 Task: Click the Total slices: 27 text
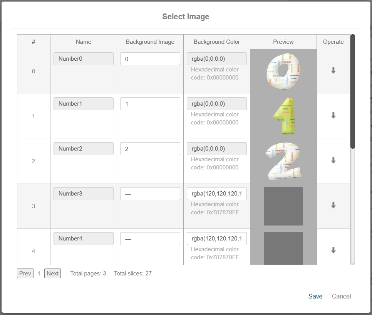click(132, 274)
